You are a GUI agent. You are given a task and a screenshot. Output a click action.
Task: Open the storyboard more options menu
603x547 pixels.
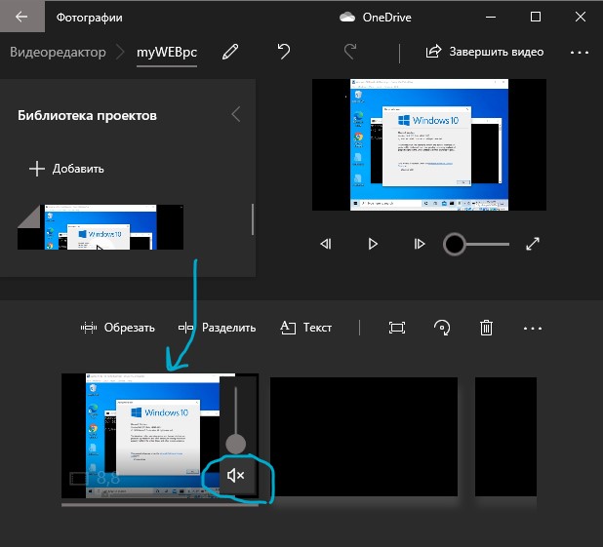pos(533,329)
